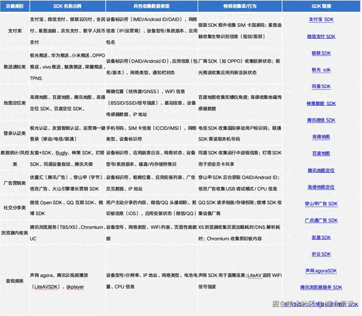Click special behavior cell starting 银联SDK 额外收集

[240, 31]
